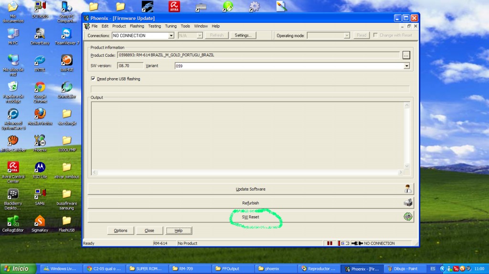489x274 pixels.
Task: Open TeamViewer 7 desktop icon
Action: pyautogui.click(x=67, y=36)
